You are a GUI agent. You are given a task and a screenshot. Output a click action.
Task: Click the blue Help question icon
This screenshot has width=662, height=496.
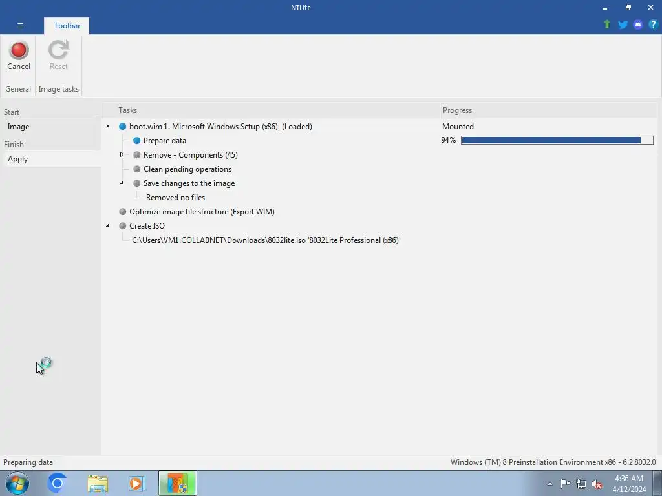pyautogui.click(x=653, y=25)
